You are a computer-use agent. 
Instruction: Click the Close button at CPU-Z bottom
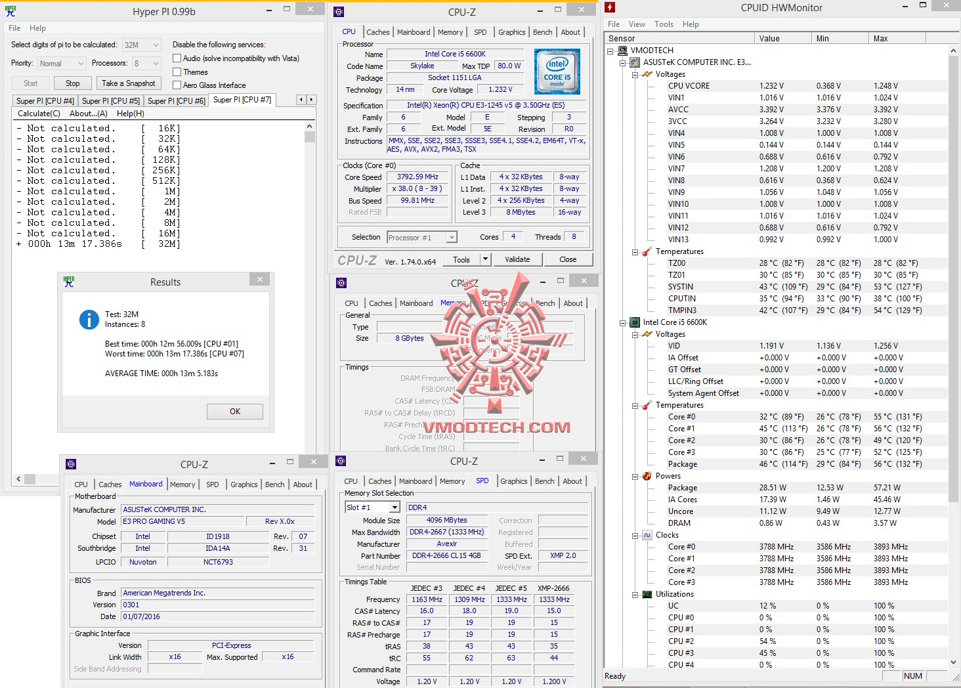click(x=568, y=259)
